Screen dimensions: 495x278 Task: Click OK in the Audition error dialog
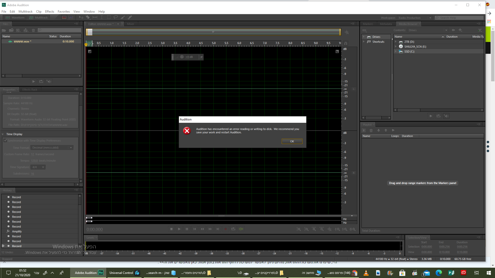(292, 141)
